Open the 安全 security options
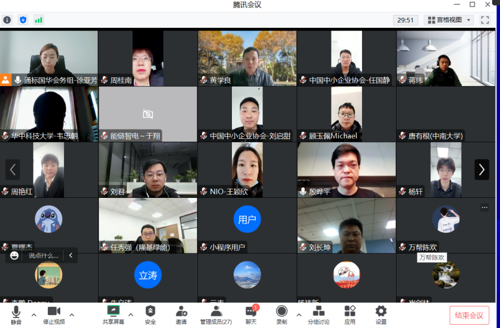This screenshot has width=500, height=328. 150,314
